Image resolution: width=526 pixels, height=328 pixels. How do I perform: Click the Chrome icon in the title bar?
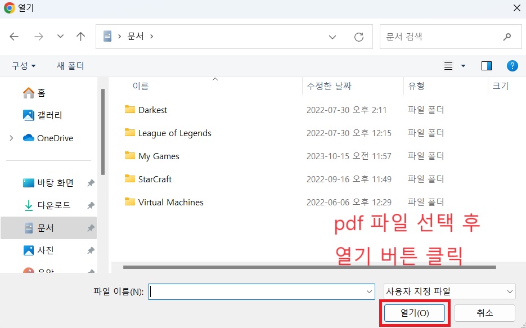pyautogui.click(x=9, y=8)
